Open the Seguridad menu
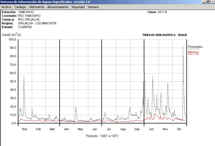215x146 pixels. [x=78, y=7]
